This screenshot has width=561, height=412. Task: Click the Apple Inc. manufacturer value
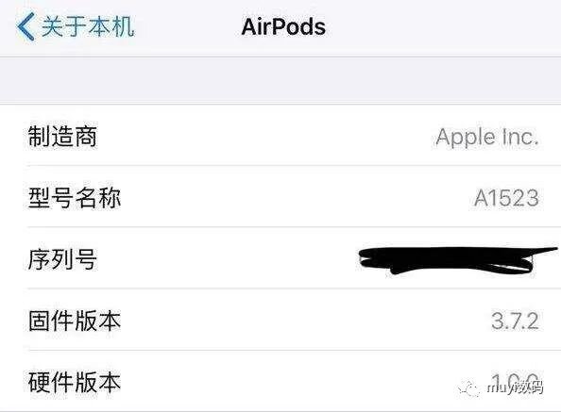487,138
